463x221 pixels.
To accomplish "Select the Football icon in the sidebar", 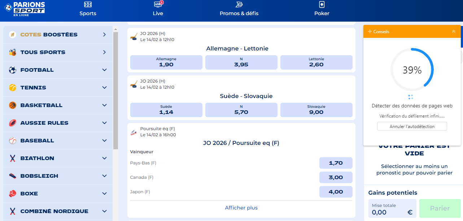I will tap(12, 70).
